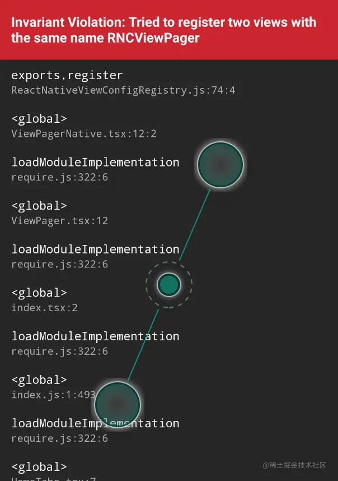Select loadModuleImplementation frame just below ViewPagerNative.tsx:12:2

click(95, 163)
